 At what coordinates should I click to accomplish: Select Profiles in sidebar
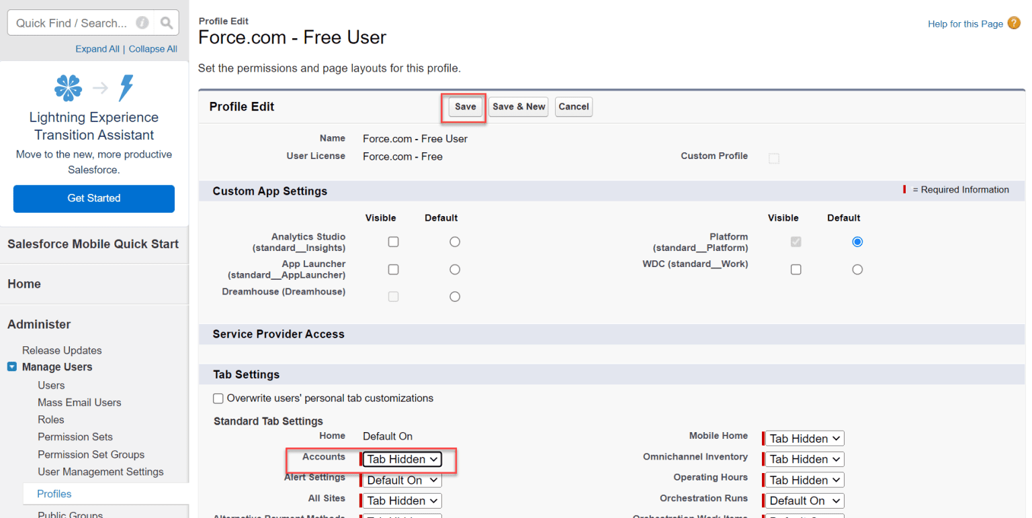(x=54, y=495)
